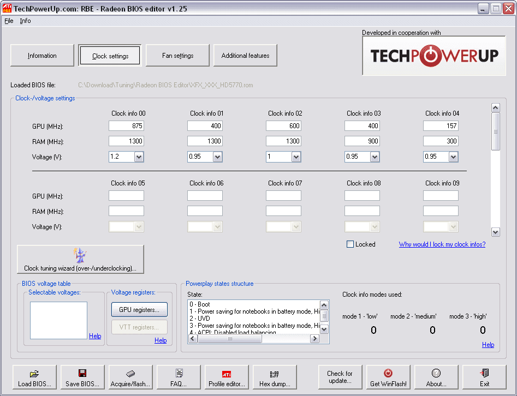Screen dimensions: 517x396
Task: Click State list scroll left arrow
Action: pyautogui.click(x=193, y=338)
